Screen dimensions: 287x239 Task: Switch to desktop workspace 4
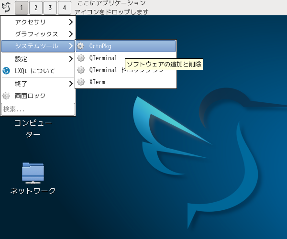point(65,8)
